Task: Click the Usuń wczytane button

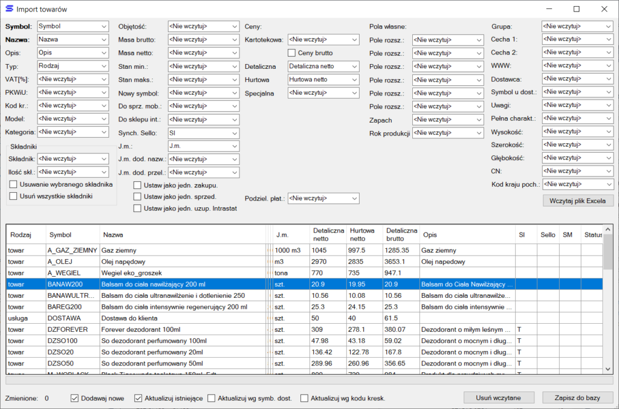Action: [x=500, y=398]
